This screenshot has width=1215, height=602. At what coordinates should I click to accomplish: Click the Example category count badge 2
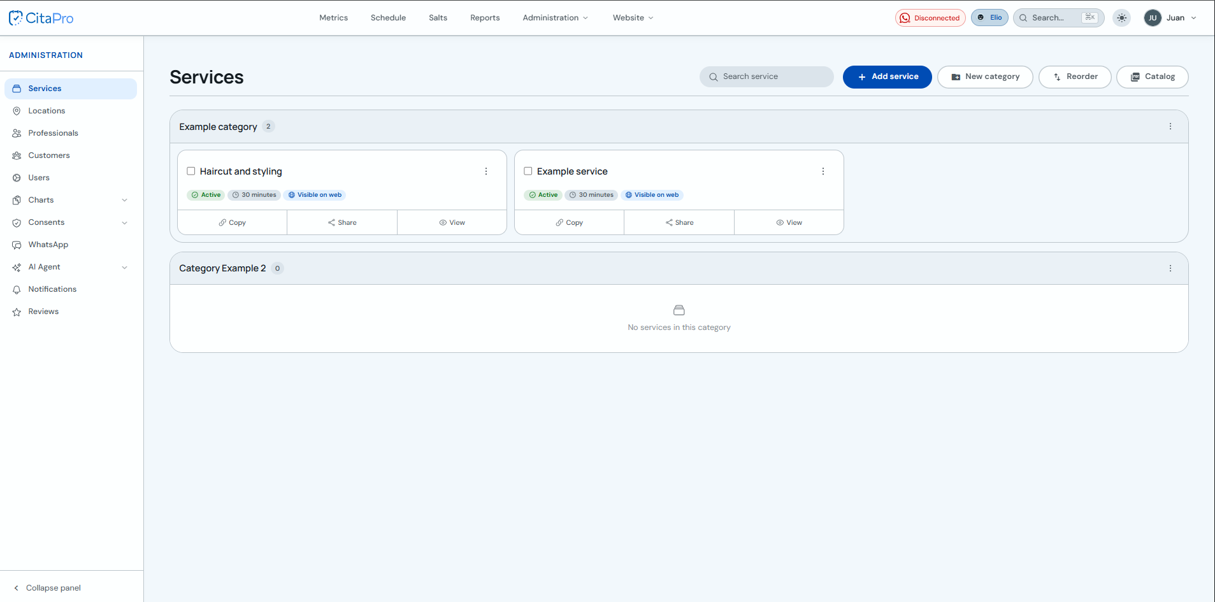click(x=268, y=126)
